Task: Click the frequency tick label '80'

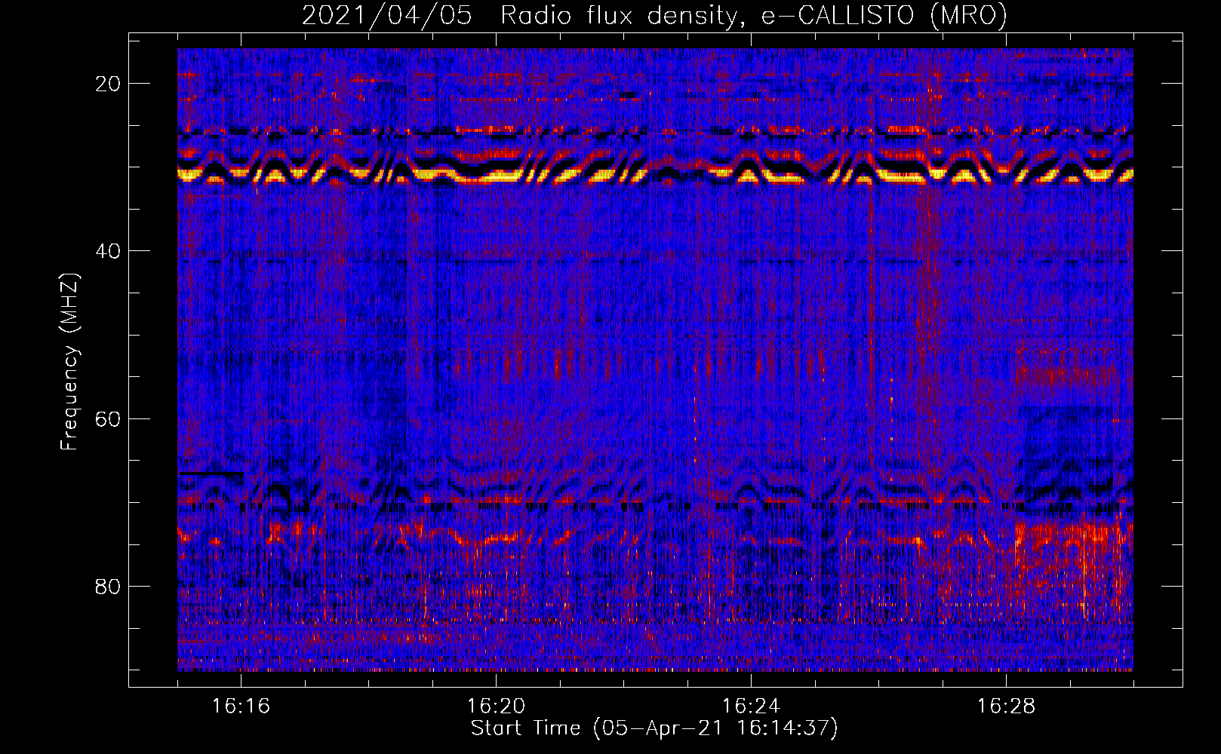Action: pyautogui.click(x=108, y=586)
